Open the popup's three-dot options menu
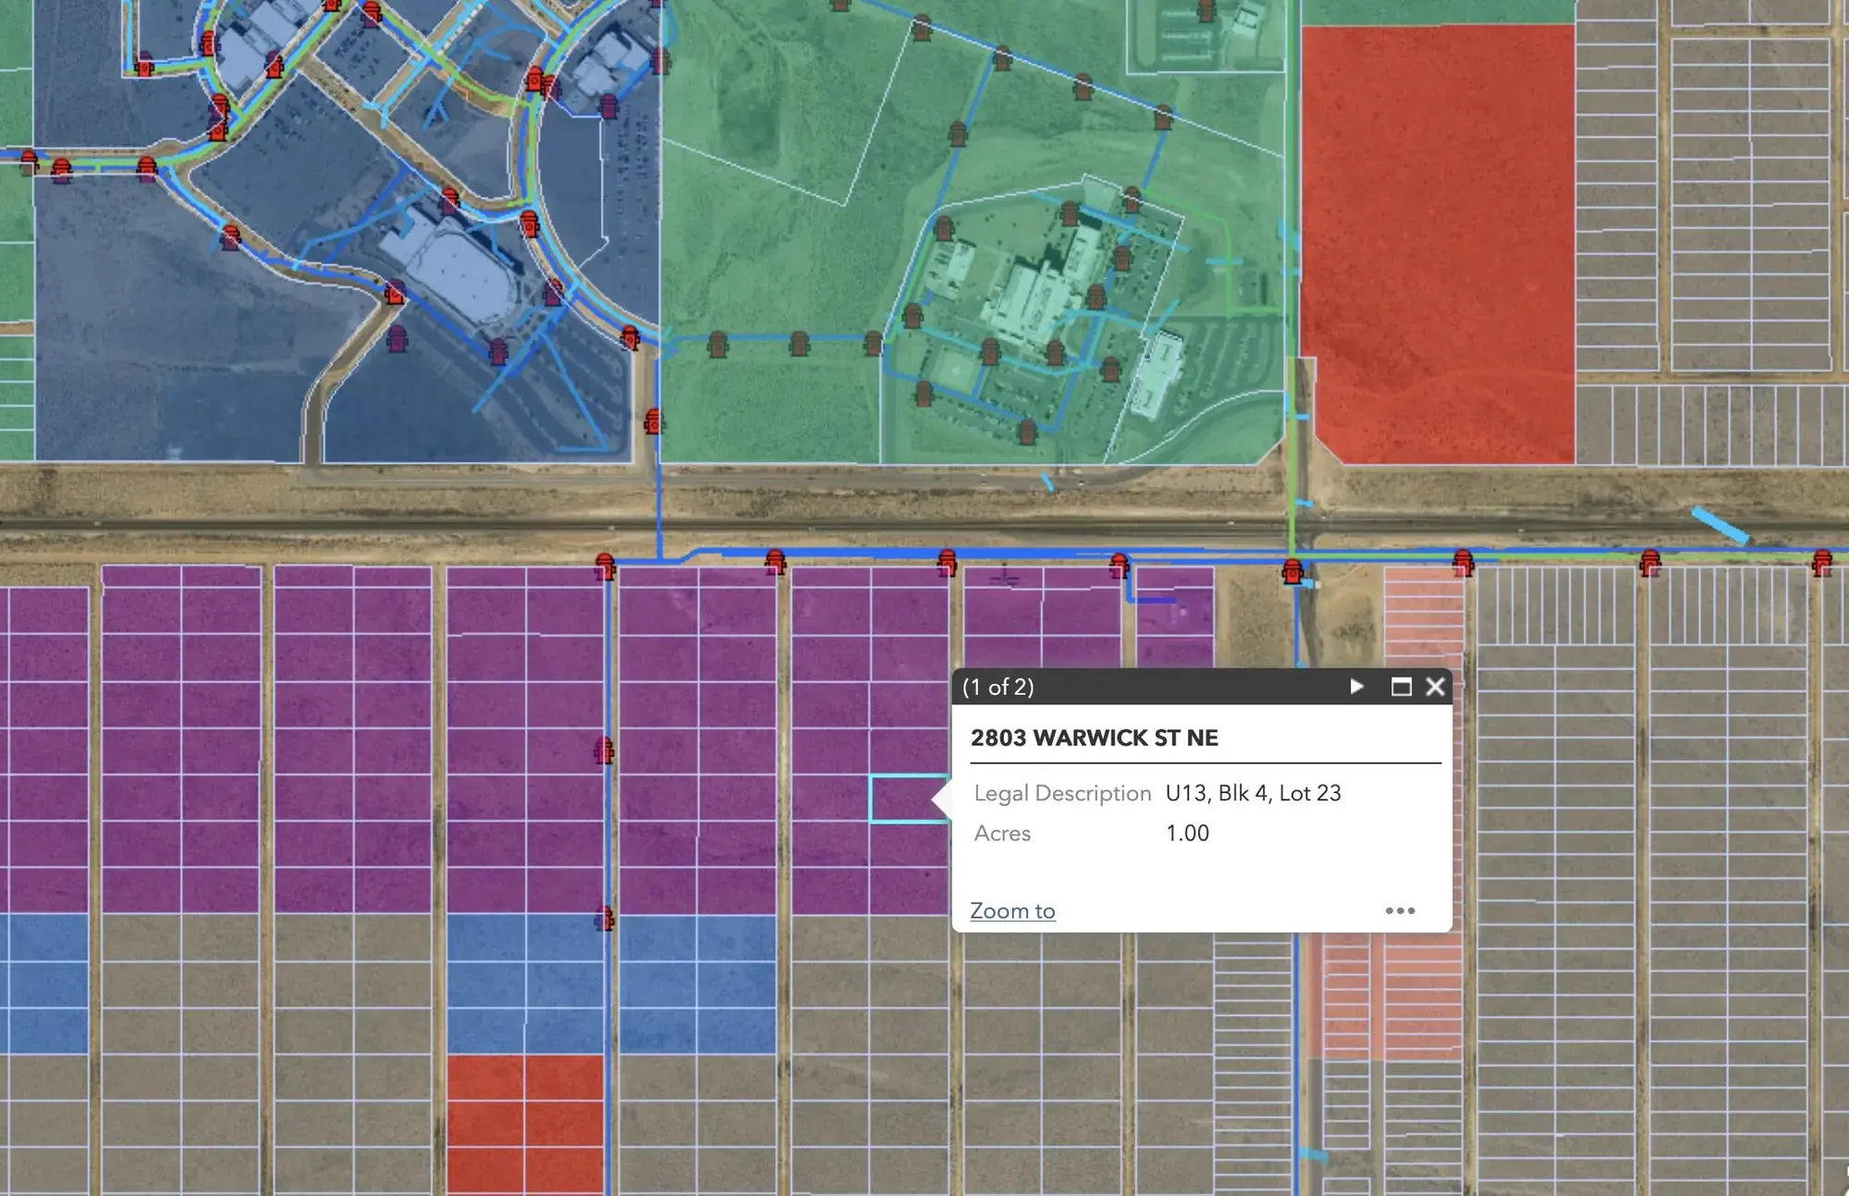The image size is (1849, 1196). coord(1400,910)
